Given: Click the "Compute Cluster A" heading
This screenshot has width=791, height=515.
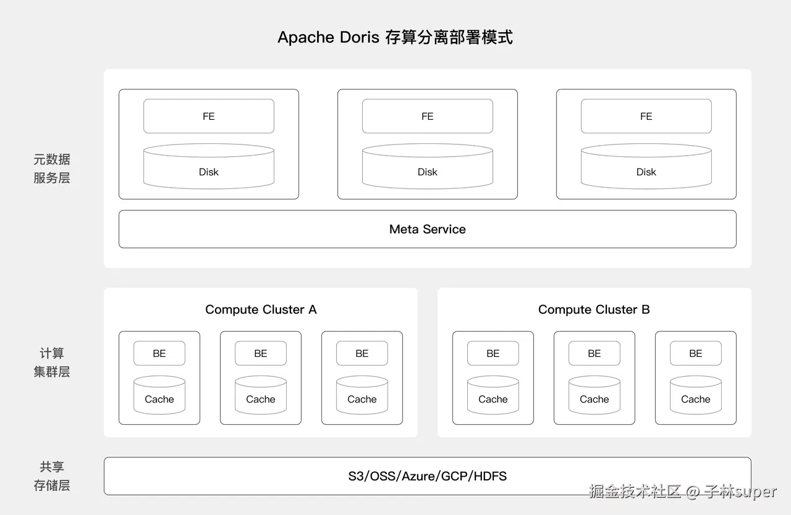Looking at the screenshot, I should tap(261, 309).
